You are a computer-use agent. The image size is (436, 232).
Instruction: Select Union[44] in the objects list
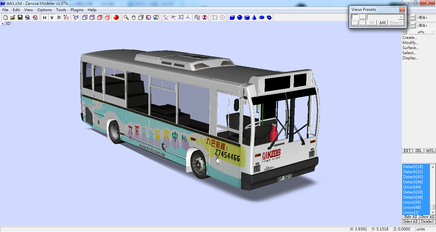416,187
